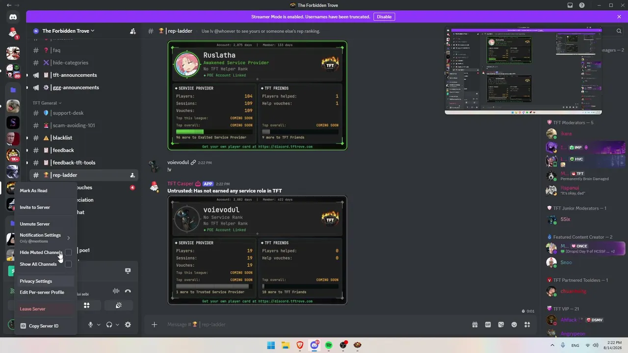Open user settings gear icon
The height and width of the screenshot is (353, 628).
(x=128, y=325)
